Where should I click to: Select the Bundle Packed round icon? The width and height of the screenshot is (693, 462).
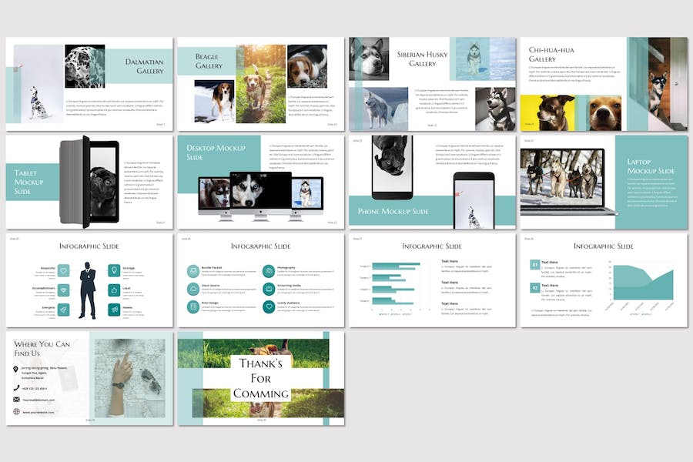193,271
